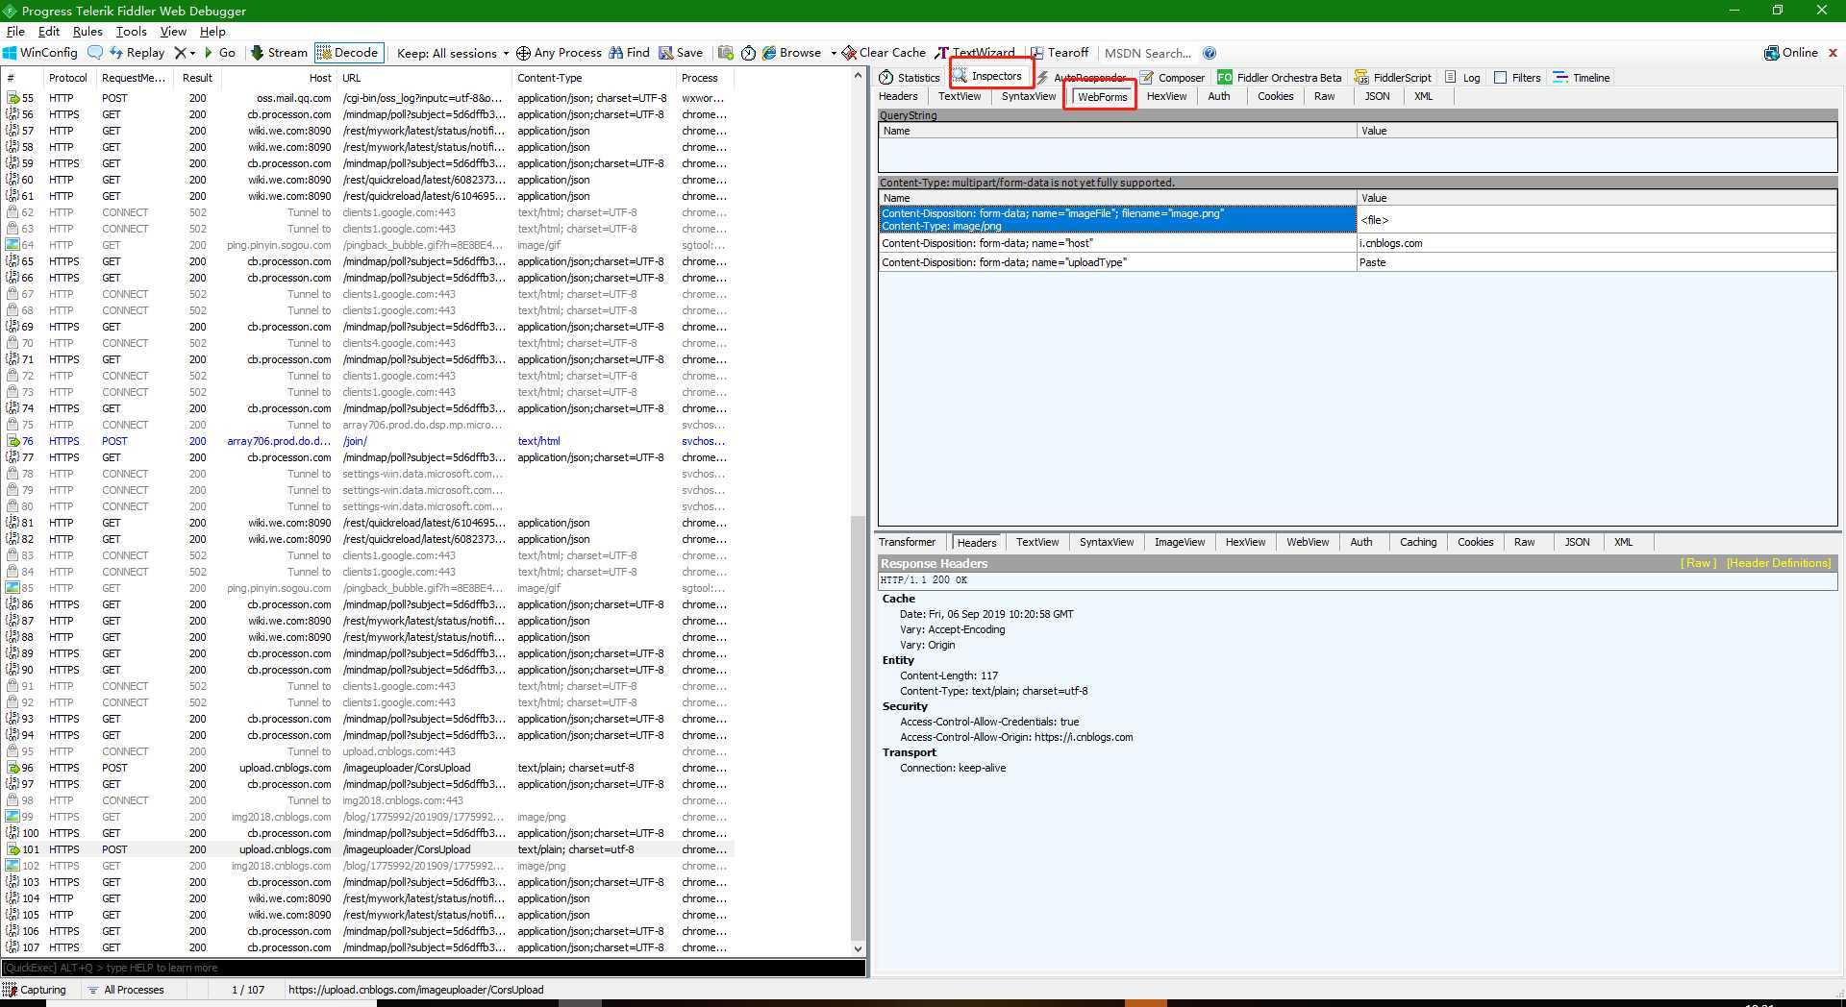Open the File menu
The image size is (1846, 1007).
click(15, 32)
